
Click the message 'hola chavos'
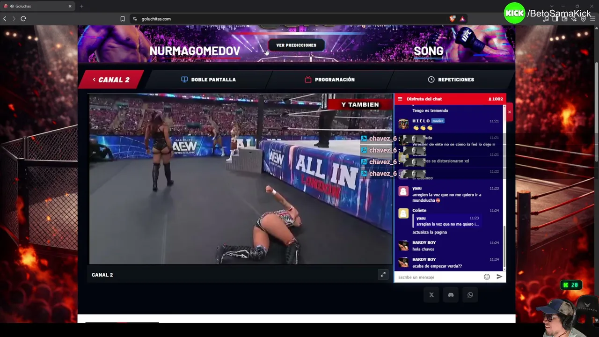[x=424, y=249]
